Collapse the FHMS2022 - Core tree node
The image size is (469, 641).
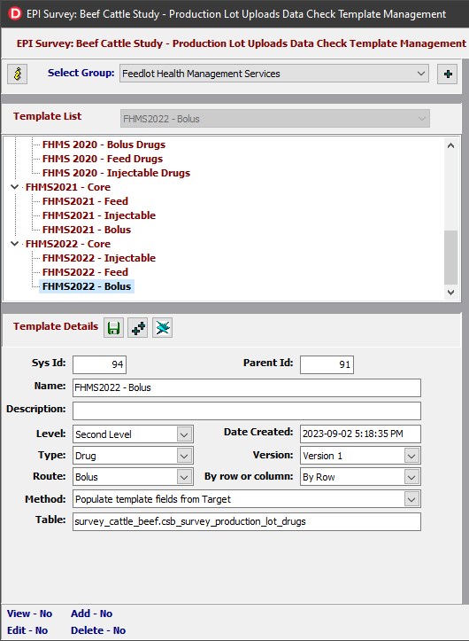point(15,244)
